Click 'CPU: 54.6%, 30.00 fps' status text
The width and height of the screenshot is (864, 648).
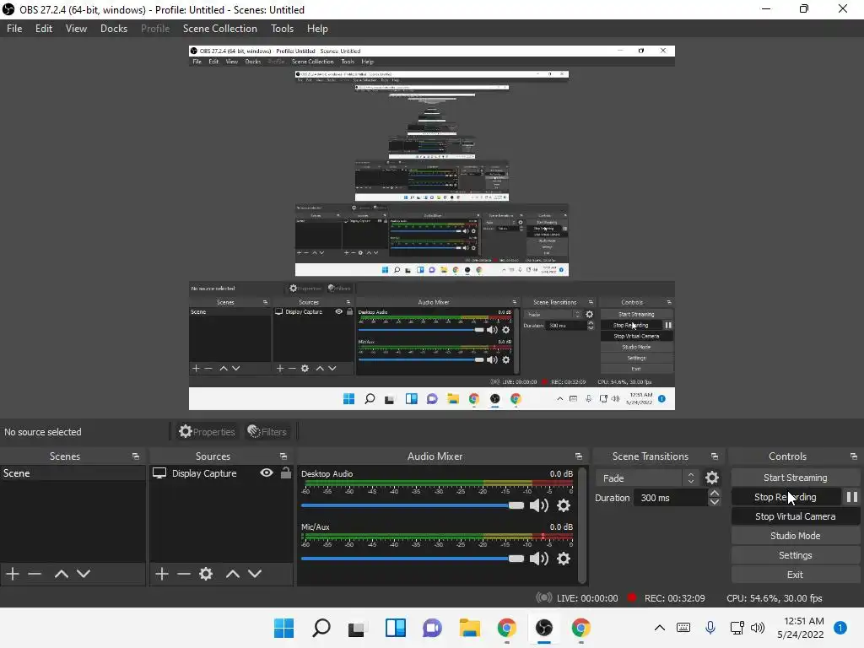click(775, 598)
